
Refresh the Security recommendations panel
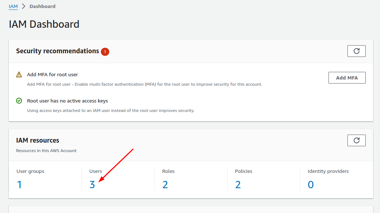tap(356, 51)
